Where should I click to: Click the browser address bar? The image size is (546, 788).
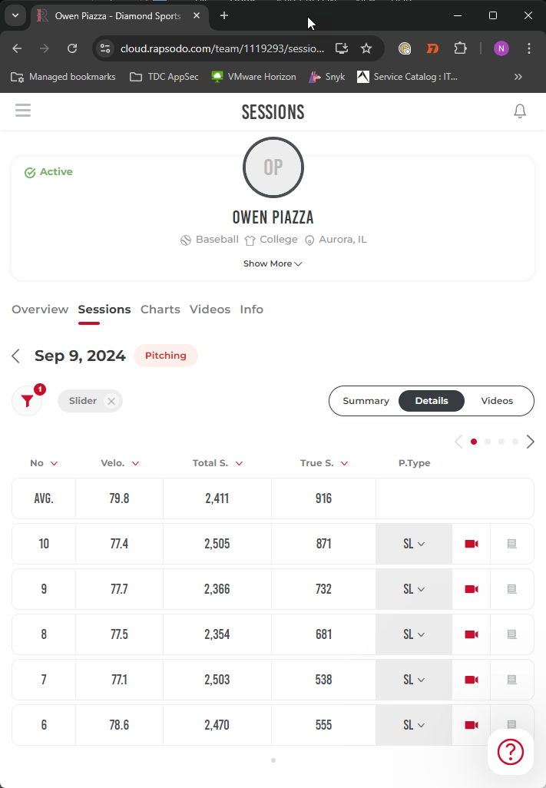pyautogui.click(x=223, y=48)
